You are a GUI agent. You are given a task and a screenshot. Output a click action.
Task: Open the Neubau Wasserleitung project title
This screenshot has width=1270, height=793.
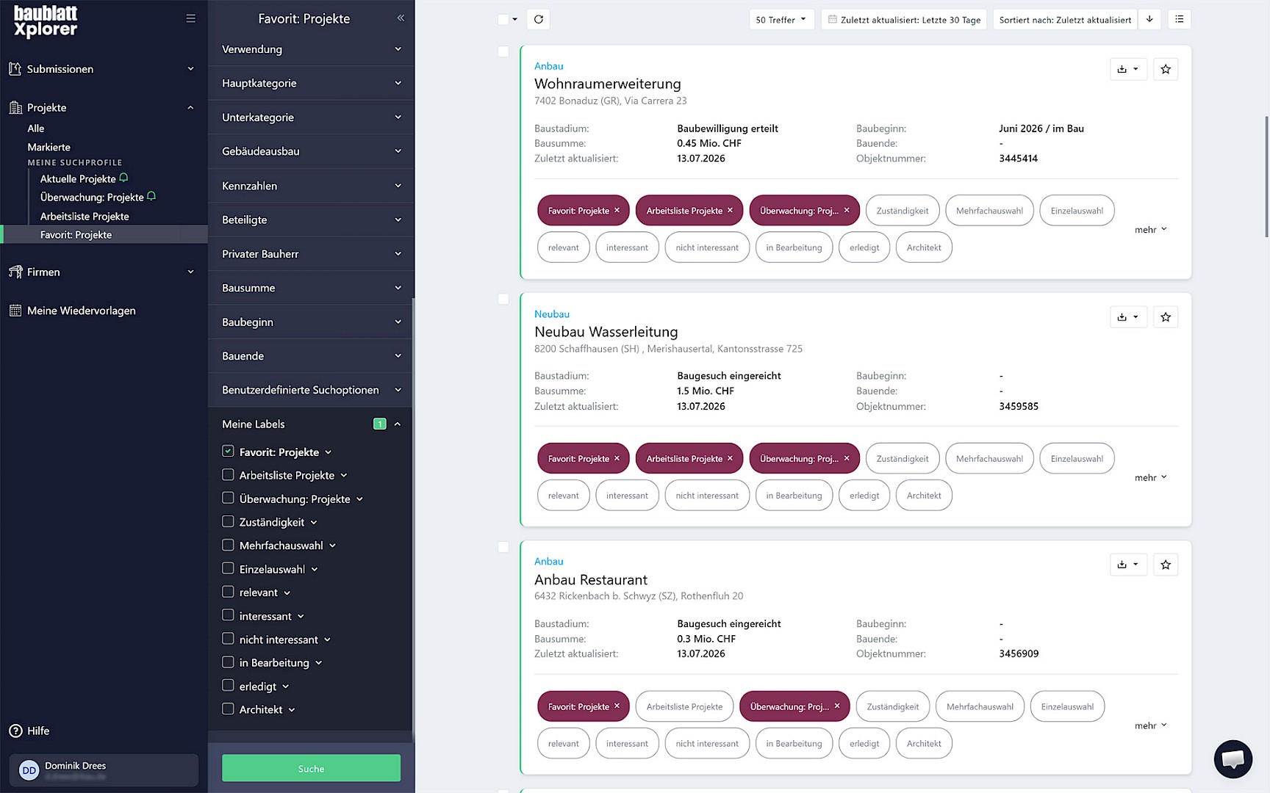(x=606, y=332)
